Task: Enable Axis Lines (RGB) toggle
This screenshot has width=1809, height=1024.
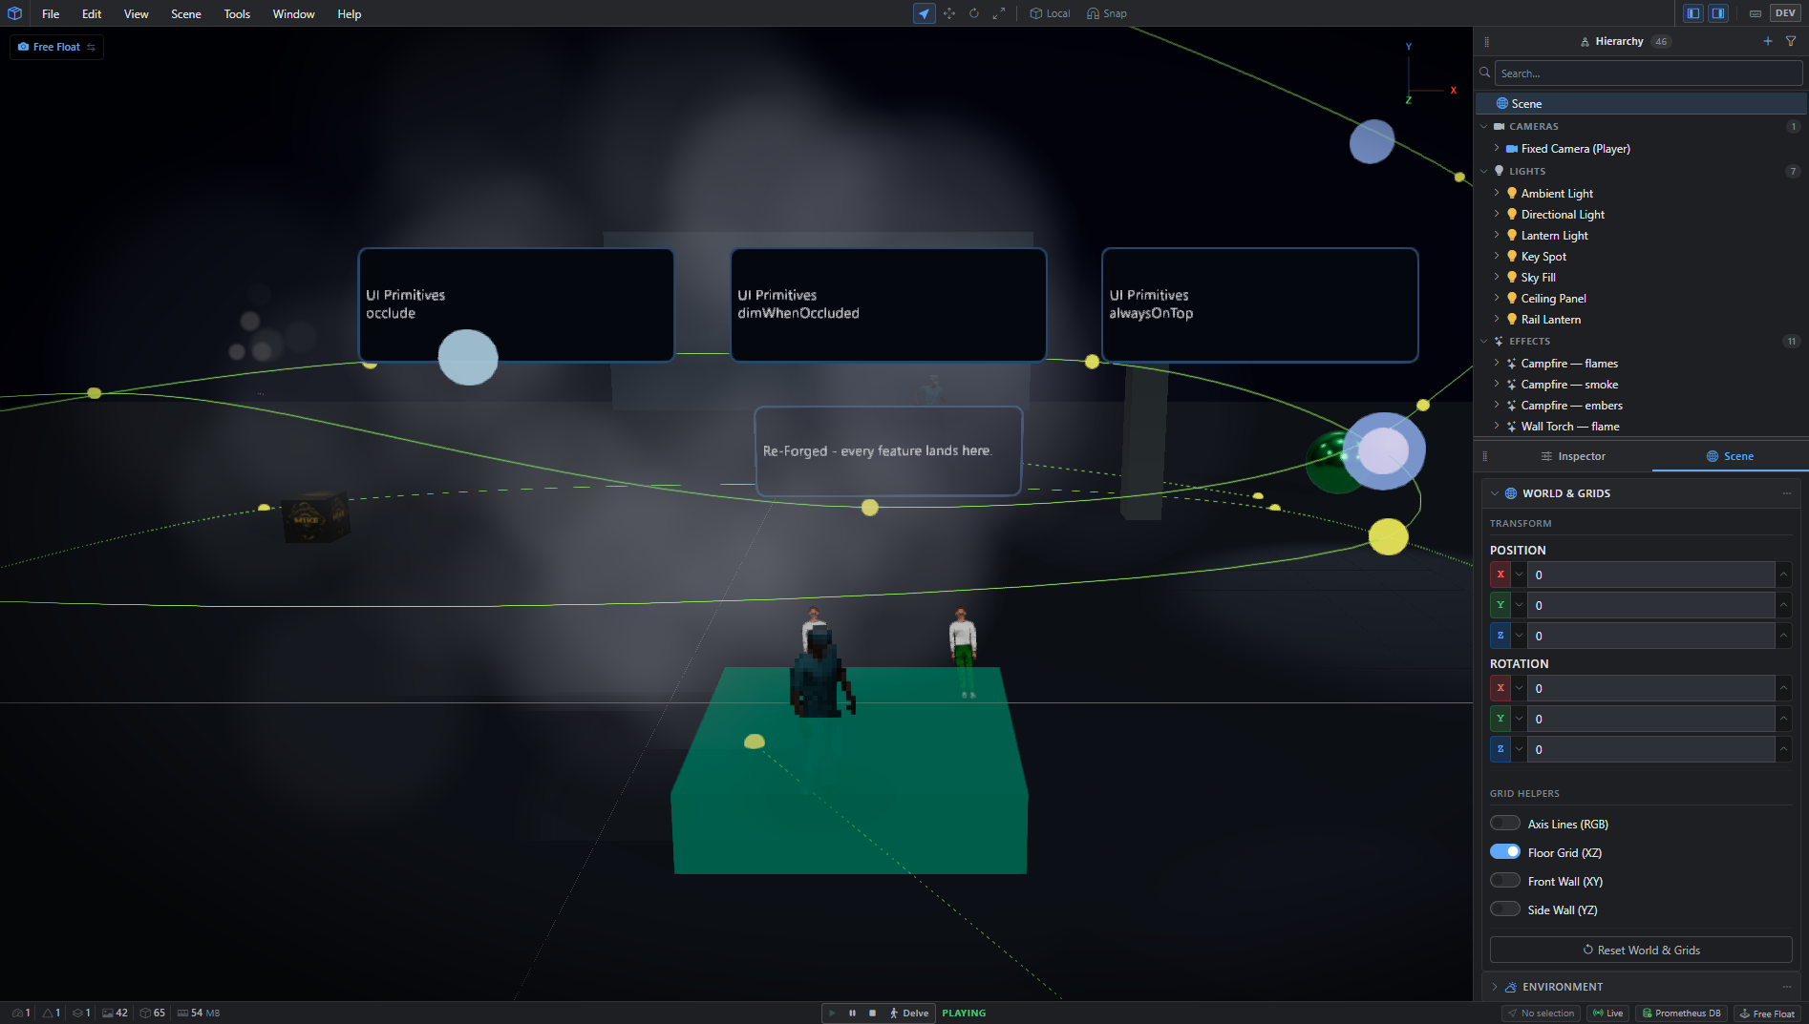Action: click(1505, 824)
